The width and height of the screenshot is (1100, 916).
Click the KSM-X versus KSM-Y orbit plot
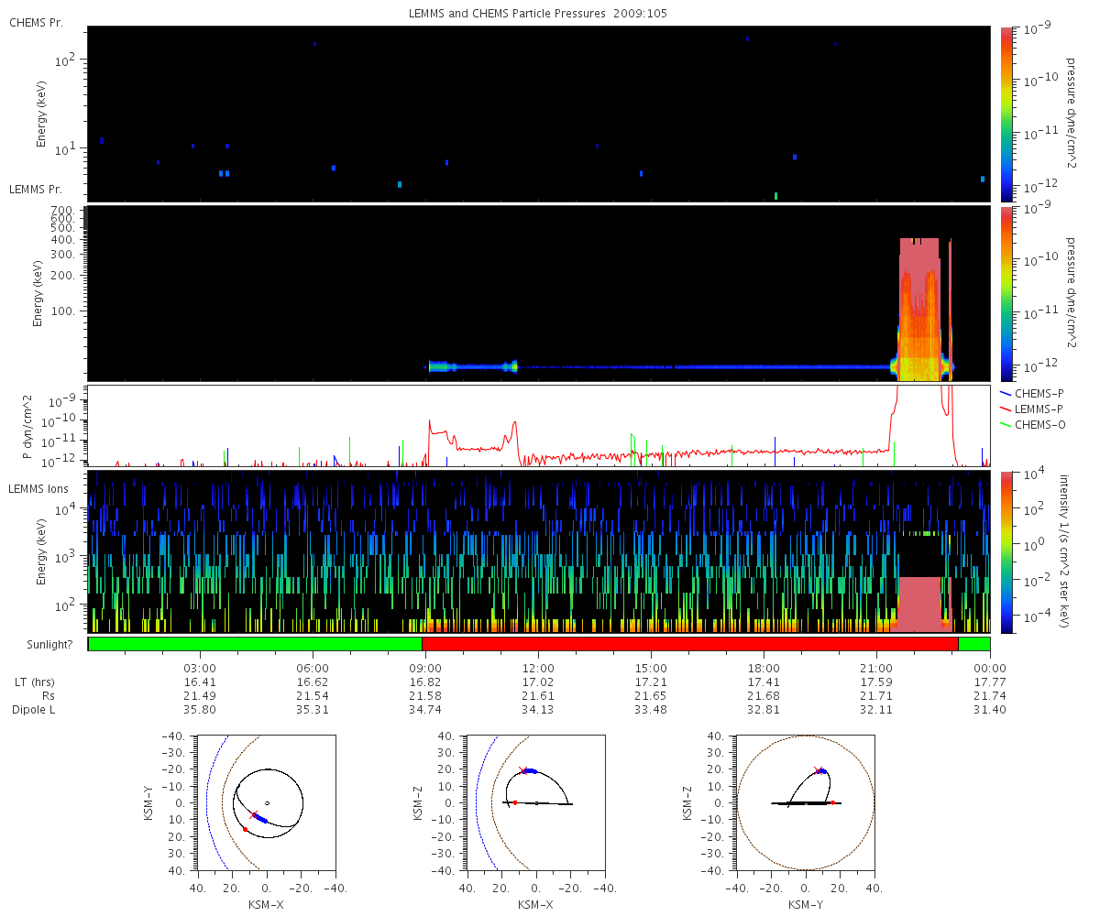click(267, 803)
